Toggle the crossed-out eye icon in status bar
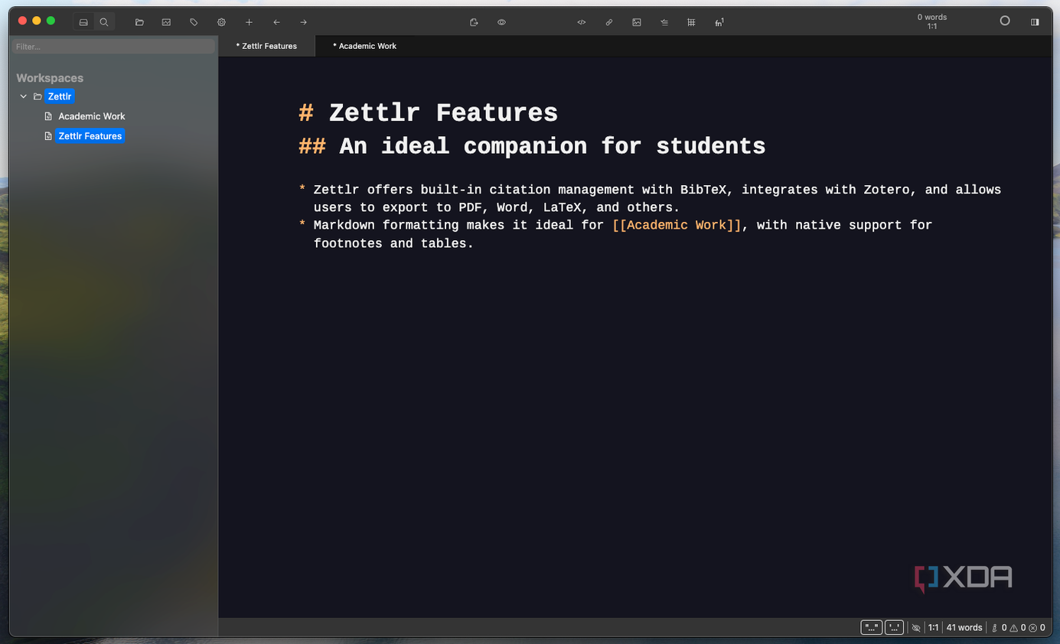This screenshot has width=1060, height=644. [916, 628]
